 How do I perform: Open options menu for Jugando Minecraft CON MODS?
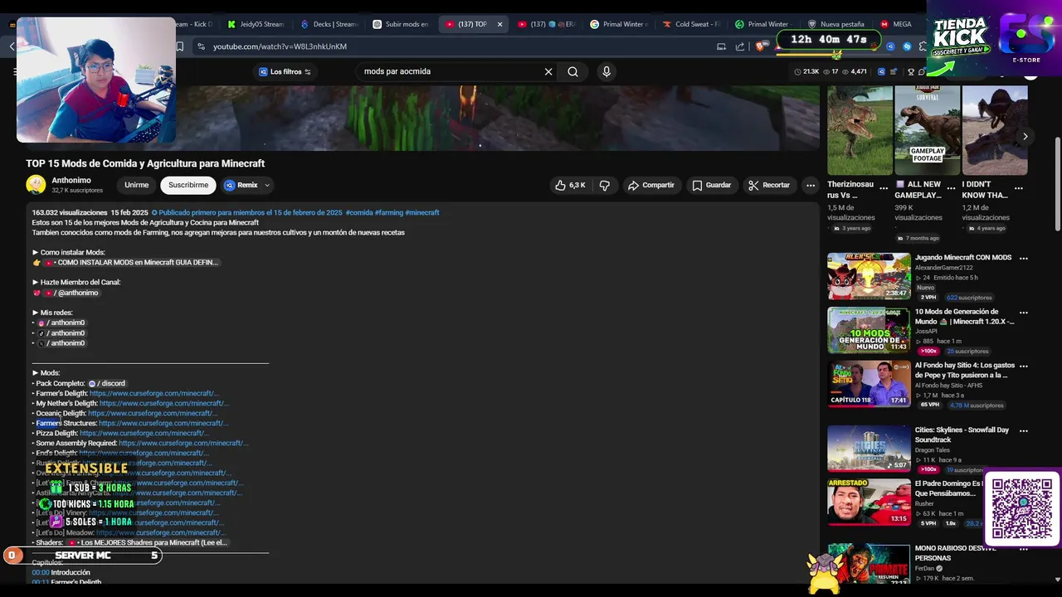pyautogui.click(x=1023, y=258)
